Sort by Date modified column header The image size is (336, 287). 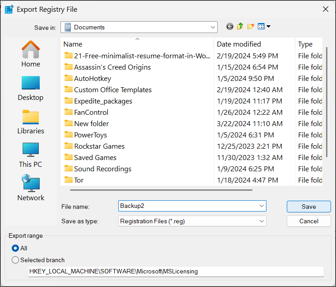[x=239, y=44]
